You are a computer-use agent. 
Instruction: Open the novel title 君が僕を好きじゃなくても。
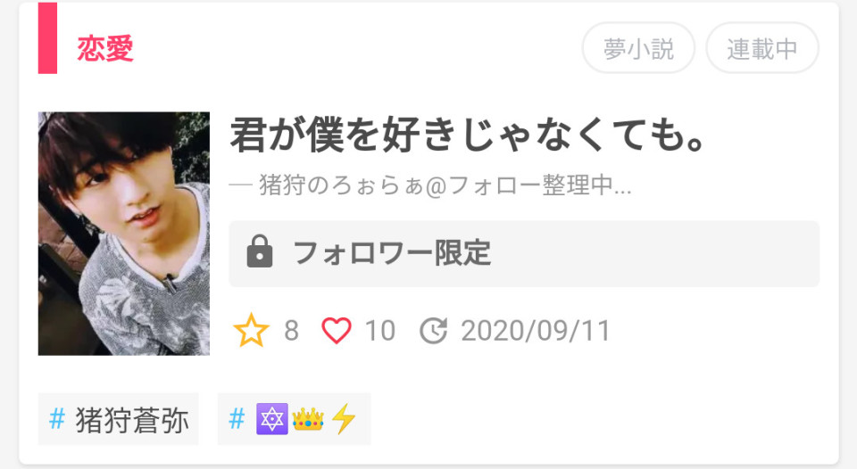coord(467,135)
